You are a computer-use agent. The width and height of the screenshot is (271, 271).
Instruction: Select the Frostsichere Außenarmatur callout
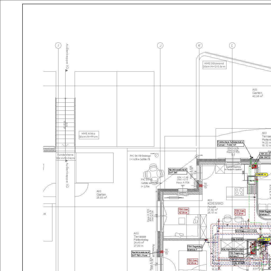(x=230, y=143)
